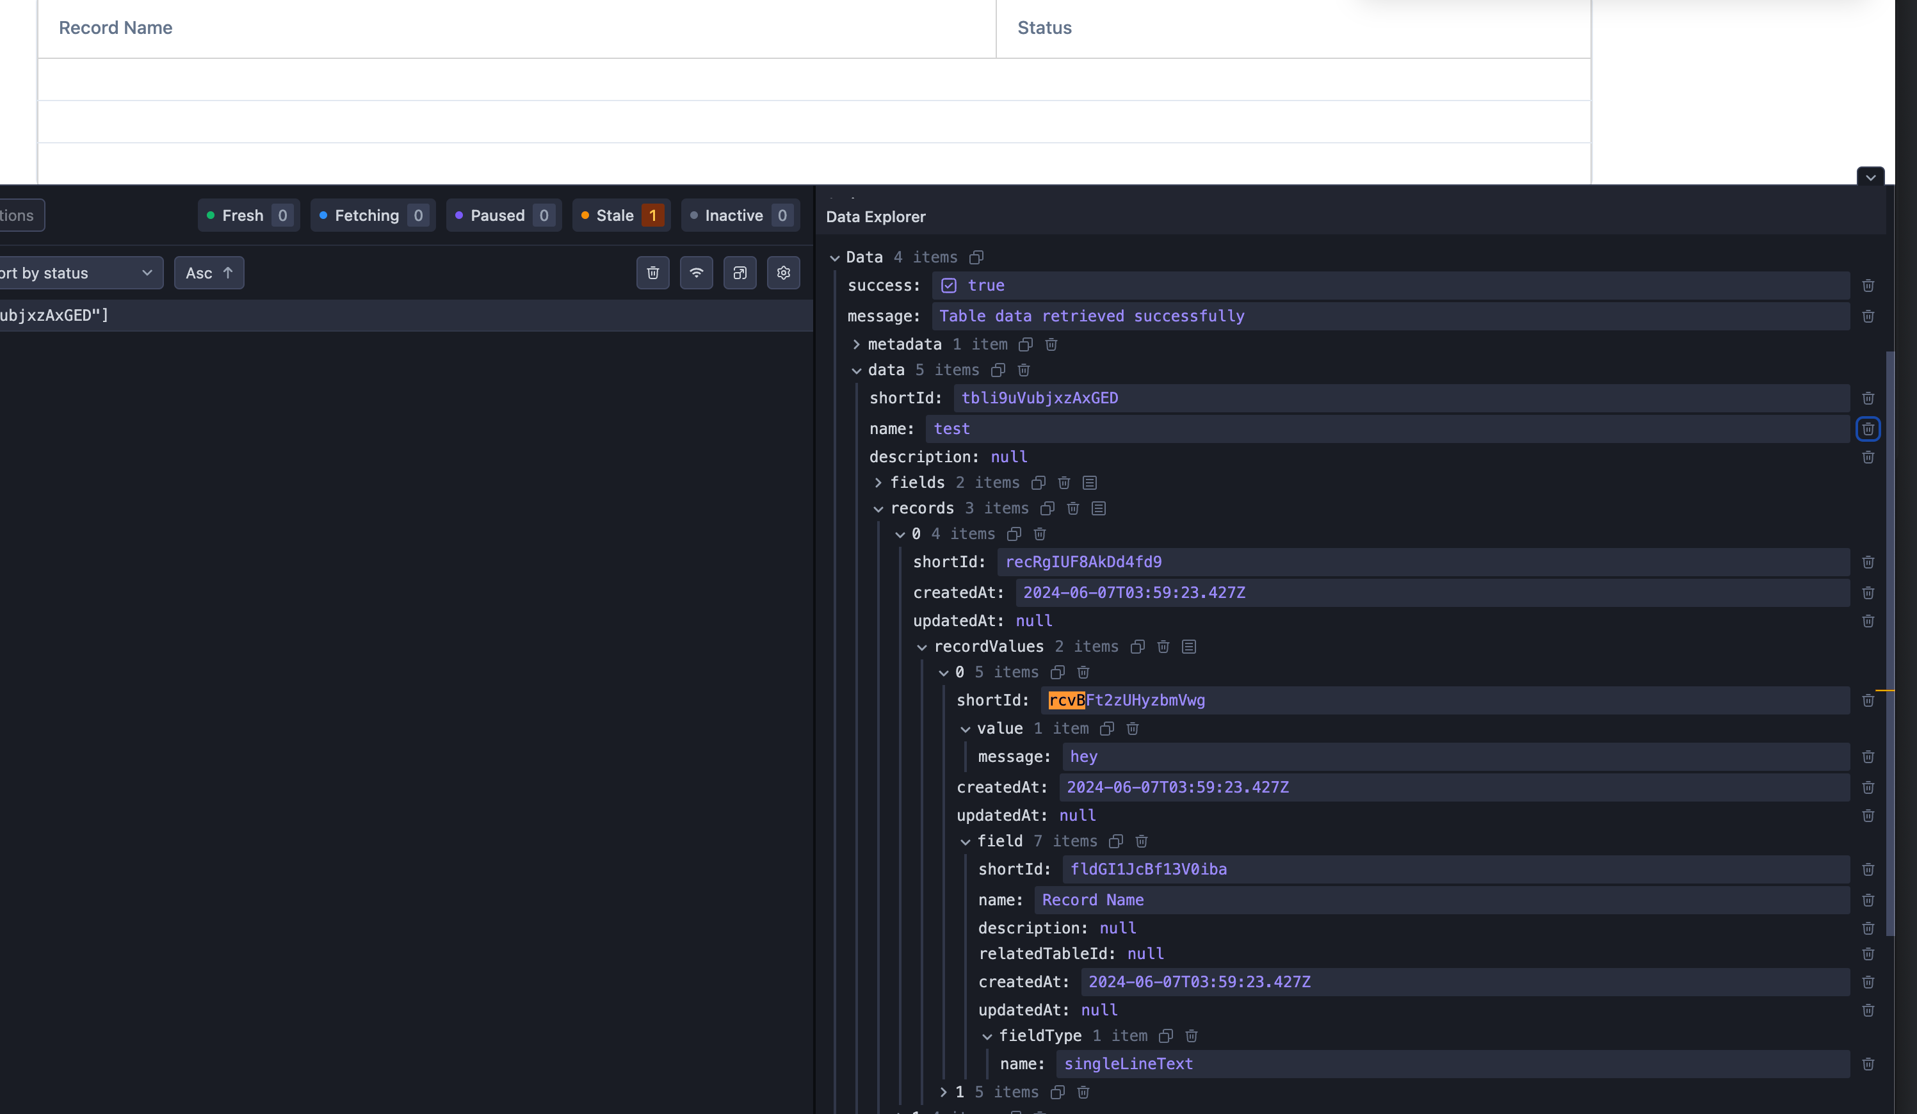
Task: Delete the message hey entry
Action: [1868, 757]
